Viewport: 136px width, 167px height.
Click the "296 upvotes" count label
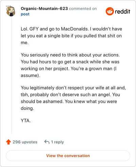[x=25, y=142]
